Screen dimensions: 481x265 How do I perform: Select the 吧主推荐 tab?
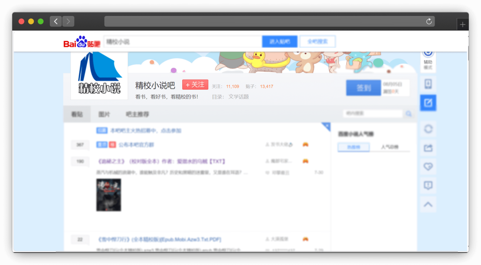[x=138, y=114]
